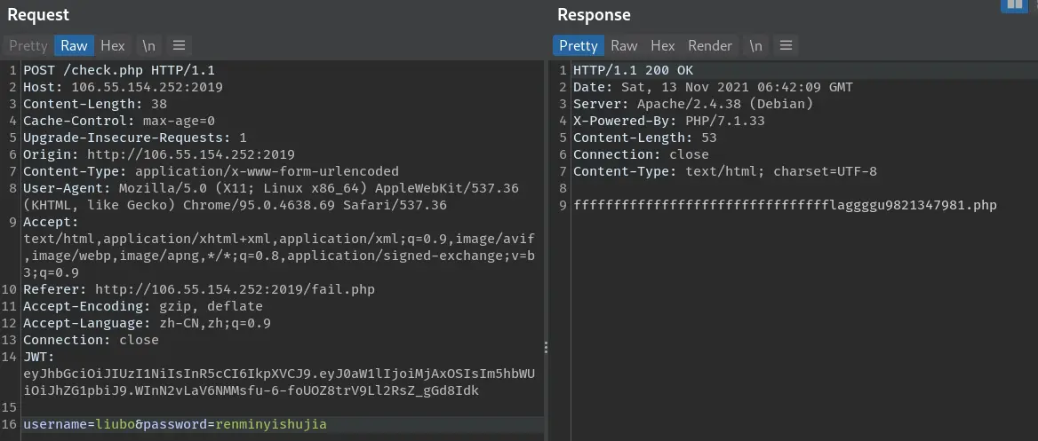Click the Referer header with fail.php URL
Viewport: 1038px width, 441px height.
tap(199, 289)
